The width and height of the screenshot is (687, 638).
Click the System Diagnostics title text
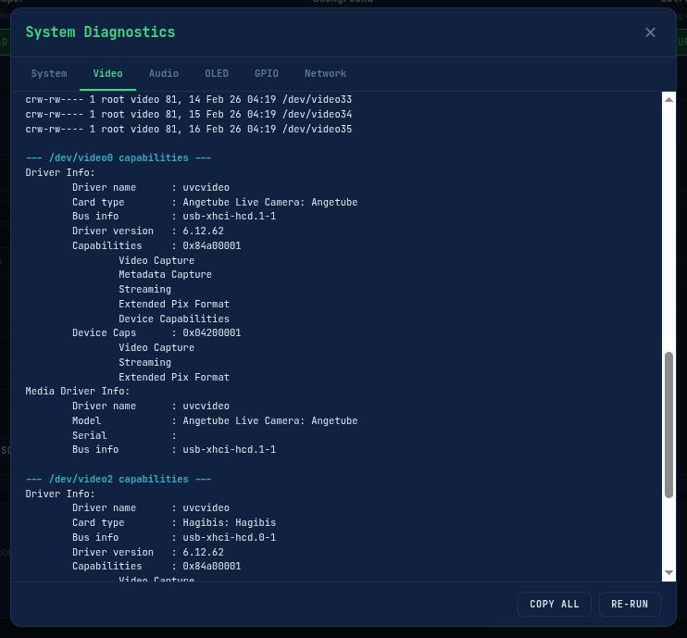click(x=100, y=32)
